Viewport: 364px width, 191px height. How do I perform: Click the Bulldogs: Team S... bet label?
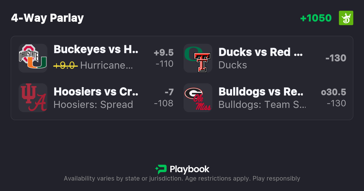pyautogui.click(x=262, y=105)
